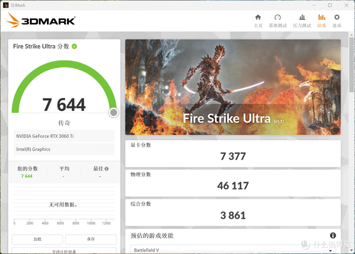Click the 预估的游戏效能 heading

coord(152,236)
